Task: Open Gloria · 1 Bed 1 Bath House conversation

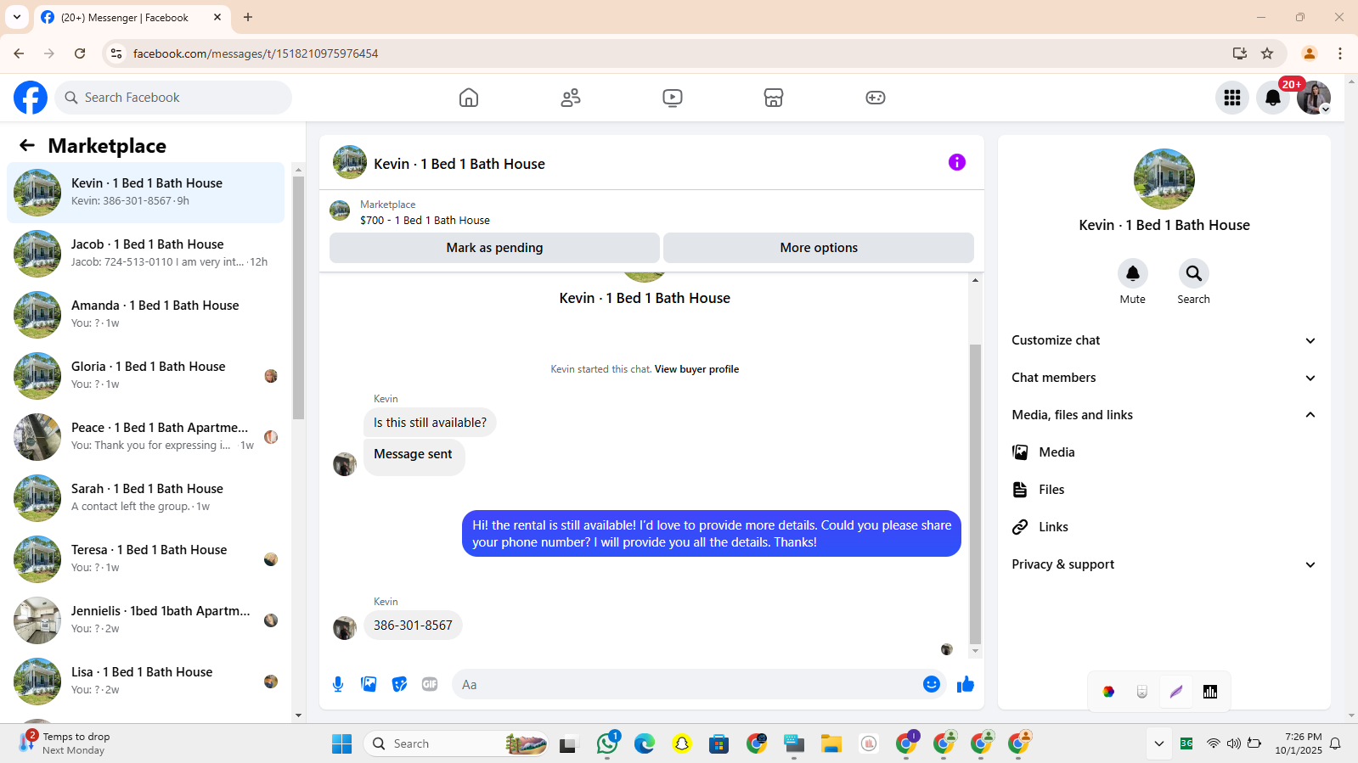Action: pyautogui.click(x=146, y=376)
